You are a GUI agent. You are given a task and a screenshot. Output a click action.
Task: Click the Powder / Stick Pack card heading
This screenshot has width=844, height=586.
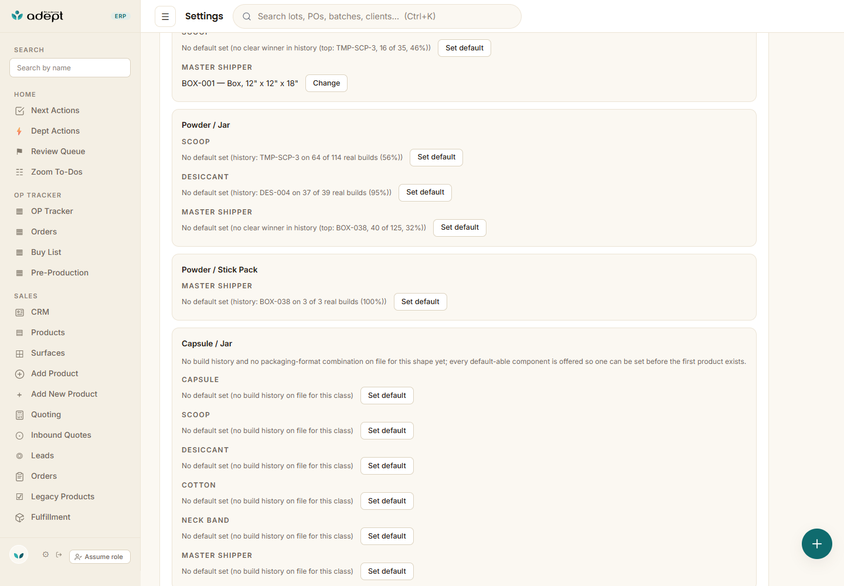(x=220, y=270)
